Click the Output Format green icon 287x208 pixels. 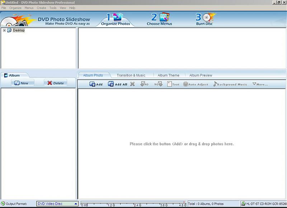[x=3, y=203]
